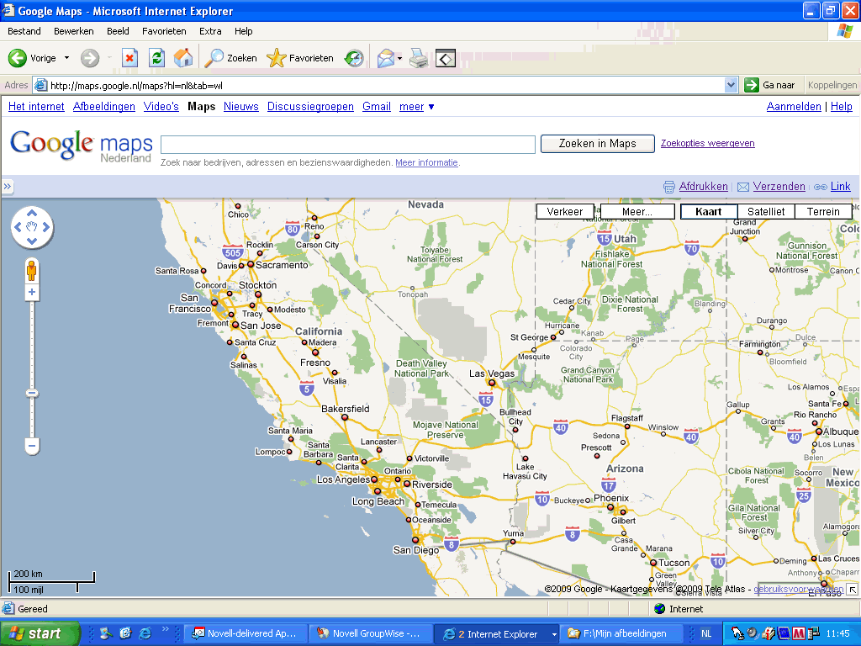Expand the Vorige history dropdown arrow

(x=67, y=58)
